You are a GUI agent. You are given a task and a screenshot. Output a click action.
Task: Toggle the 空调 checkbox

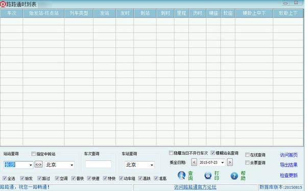(57, 178)
